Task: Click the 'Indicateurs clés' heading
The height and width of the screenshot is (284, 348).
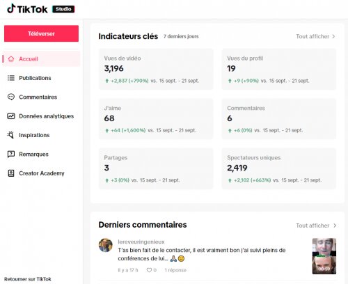Action: click(x=128, y=36)
